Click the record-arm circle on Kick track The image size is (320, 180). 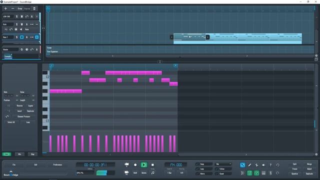pos(16,29)
